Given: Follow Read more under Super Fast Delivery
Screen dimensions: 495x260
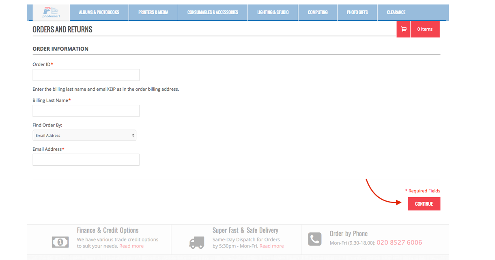Looking at the screenshot, I should coord(271,246).
